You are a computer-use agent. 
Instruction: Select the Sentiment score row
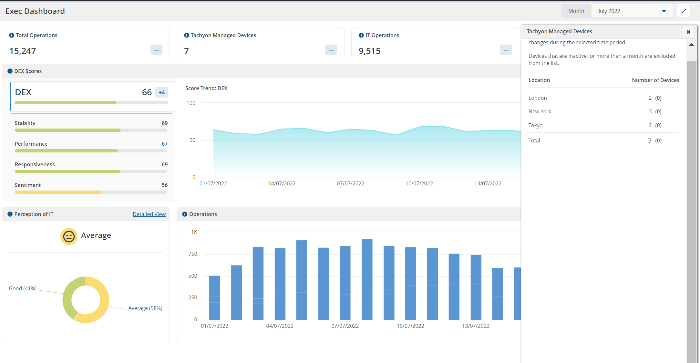click(91, 188)
